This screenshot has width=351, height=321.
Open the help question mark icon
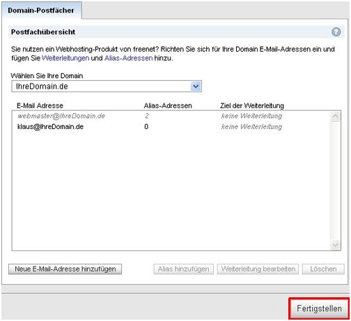tap(336, 32)
